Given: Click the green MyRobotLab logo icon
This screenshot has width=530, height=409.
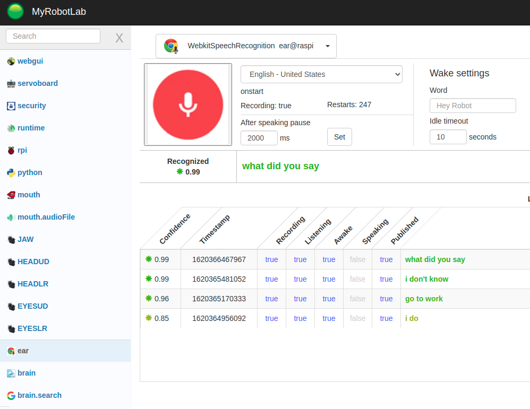Looking at the screenshot, I should (15, 11).
